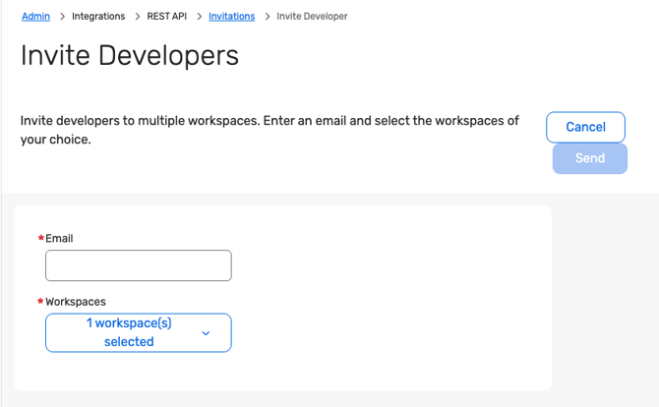Focus the Email input field
Image resolution: width=659 pixels, height=407 pixels.
[x=139, y=265]
